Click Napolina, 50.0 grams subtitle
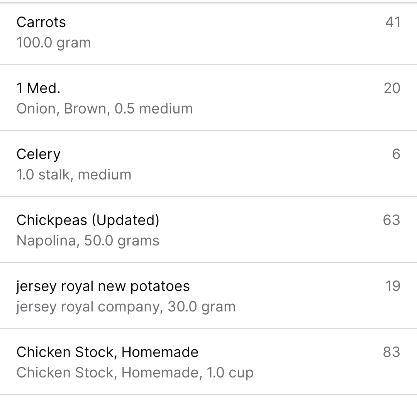The image size is (417, 406). click(88, 241)
